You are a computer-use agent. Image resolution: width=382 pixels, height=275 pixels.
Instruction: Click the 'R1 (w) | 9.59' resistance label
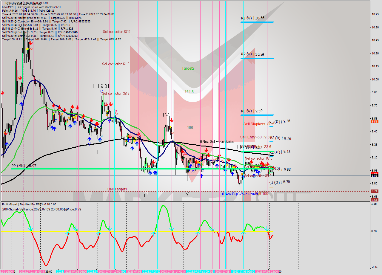[x=252, y=111]
